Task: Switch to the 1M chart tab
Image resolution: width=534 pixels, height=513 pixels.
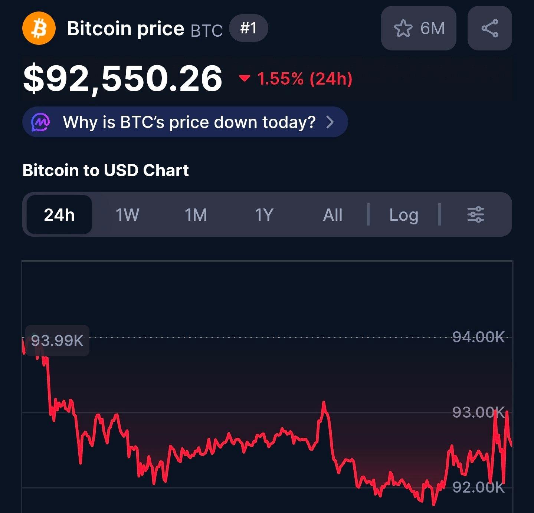Action: (x=196, y=215)
